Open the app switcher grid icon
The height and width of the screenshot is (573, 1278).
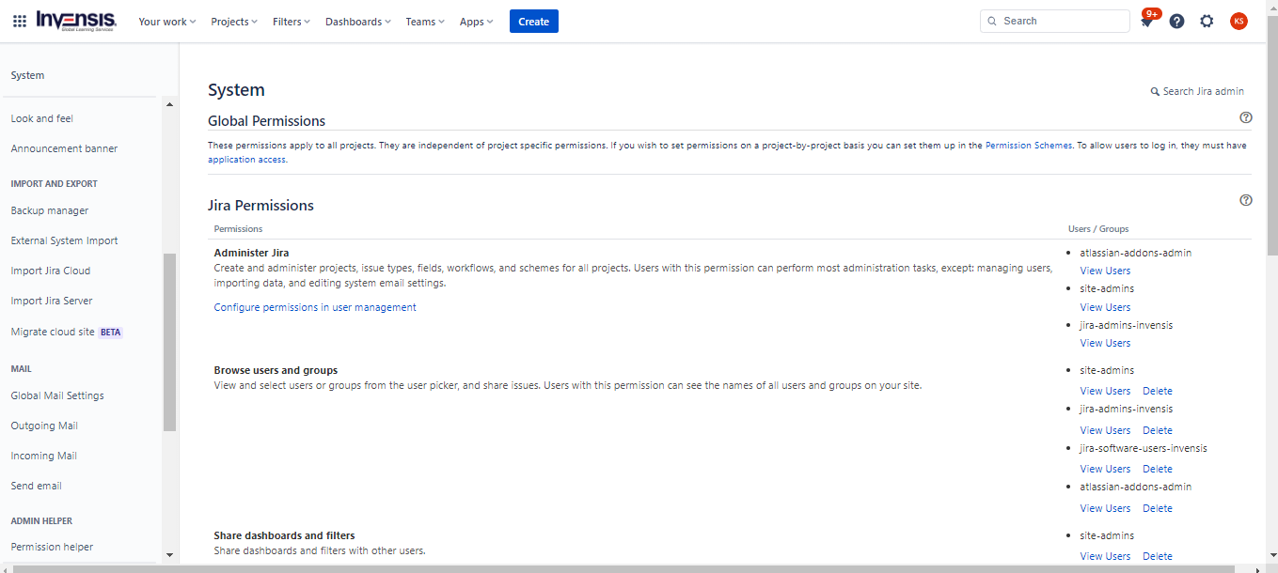(x=19, y=21)
